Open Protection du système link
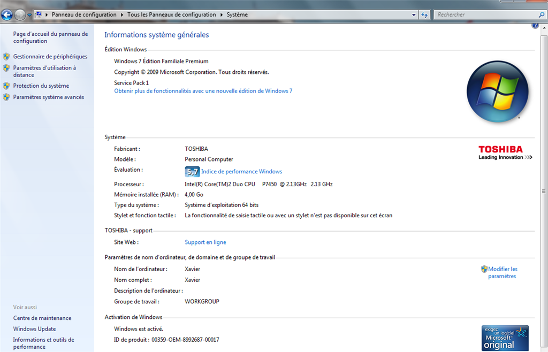 pyautogui.click(x=41, y=86)
